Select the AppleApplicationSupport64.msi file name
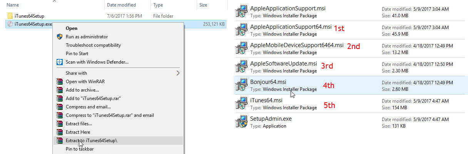The image size is (468, 154). pos(291,26)
